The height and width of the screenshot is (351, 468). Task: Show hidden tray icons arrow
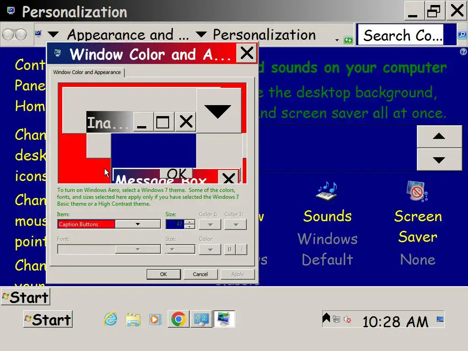326,318
